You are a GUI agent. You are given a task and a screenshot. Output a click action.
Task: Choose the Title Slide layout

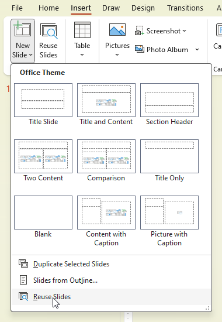(x=43, y=104)
